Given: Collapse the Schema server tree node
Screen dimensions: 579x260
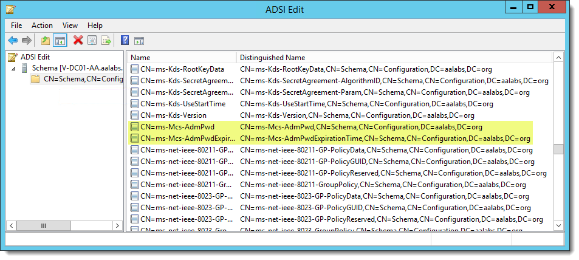Looking at the screenshot, I should pos(13,68).
